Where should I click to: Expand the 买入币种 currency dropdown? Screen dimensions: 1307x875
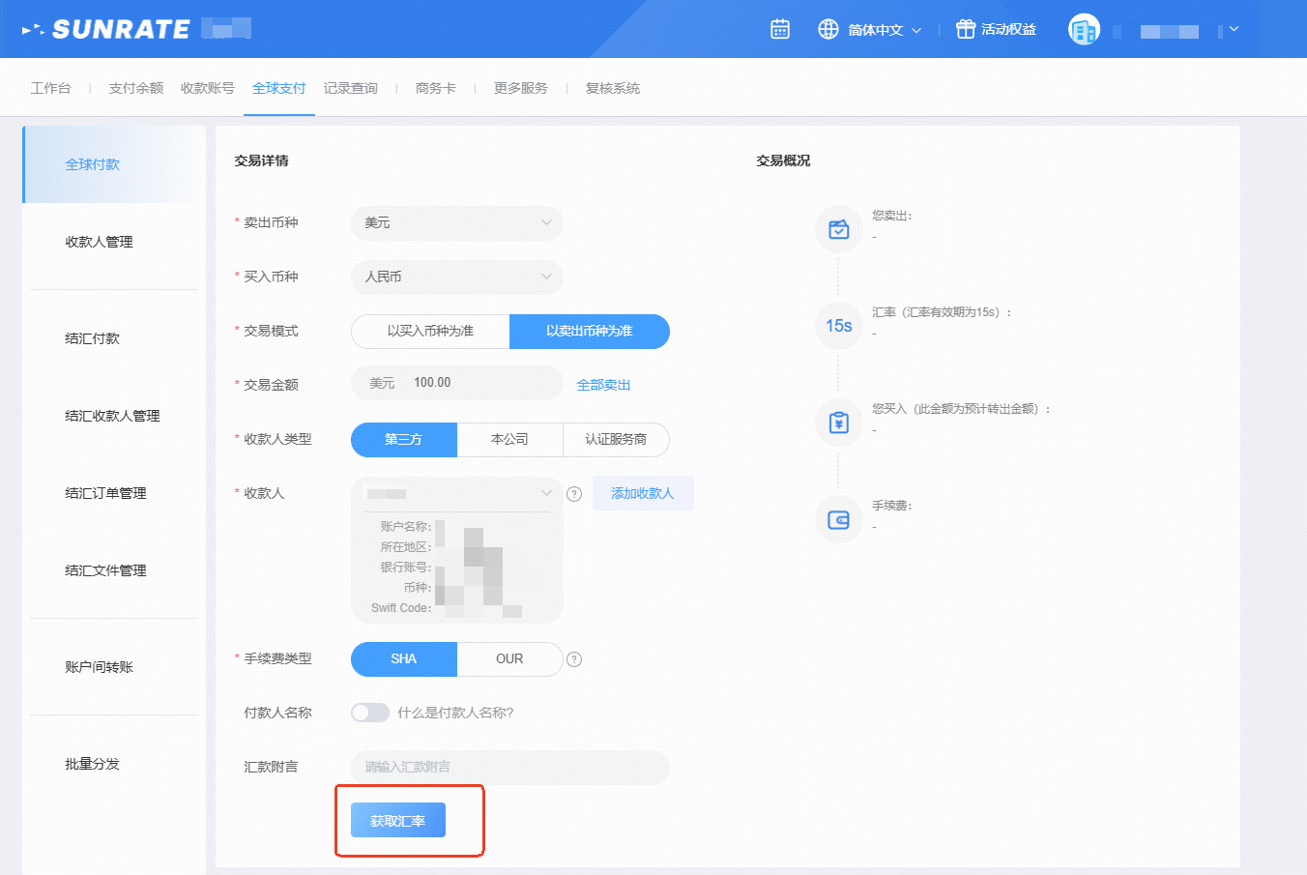pyautogui.click(x=456, y=277)
